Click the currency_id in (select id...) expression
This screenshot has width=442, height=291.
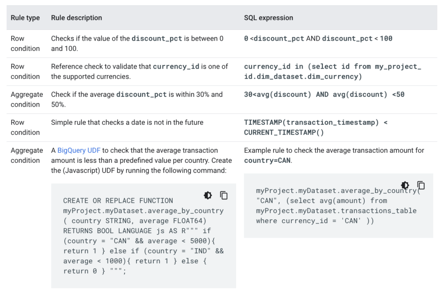coord(333,71)
